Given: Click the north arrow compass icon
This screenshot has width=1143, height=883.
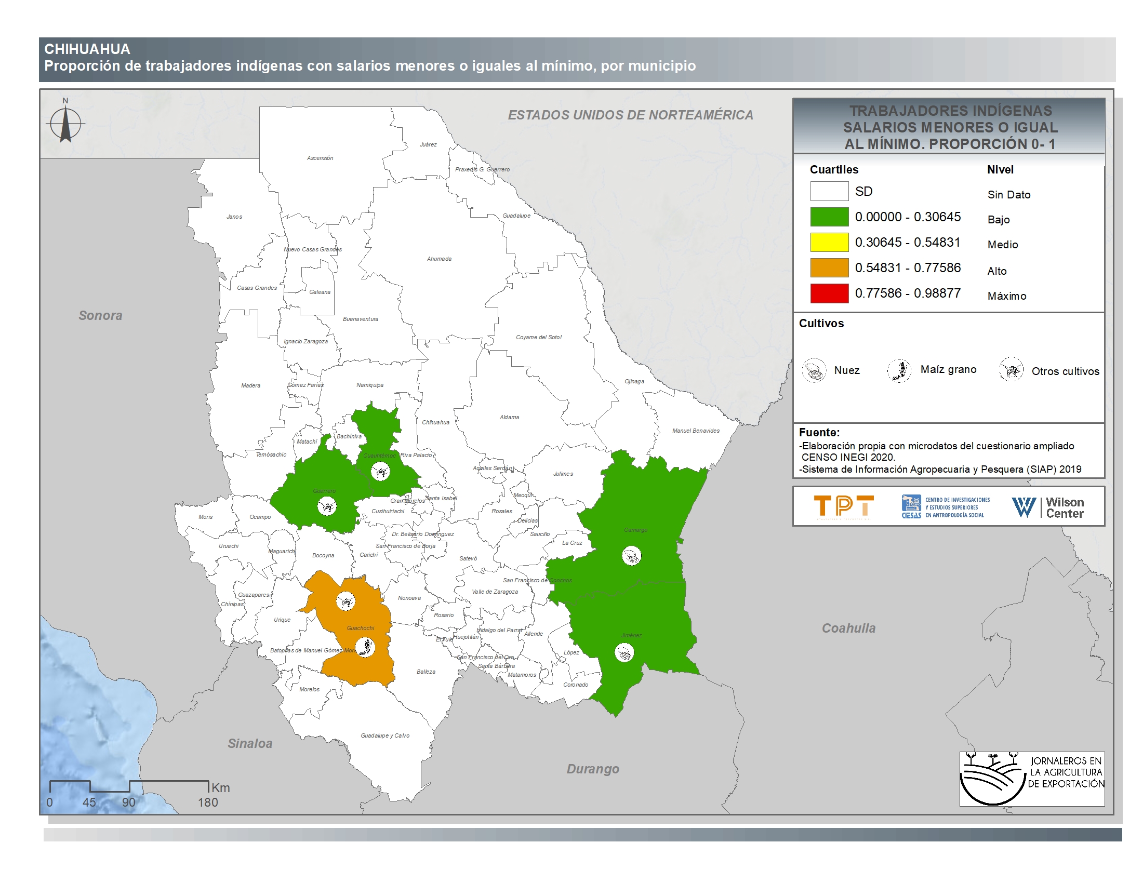Looking at the screenshot, I should tap(65, 124).
